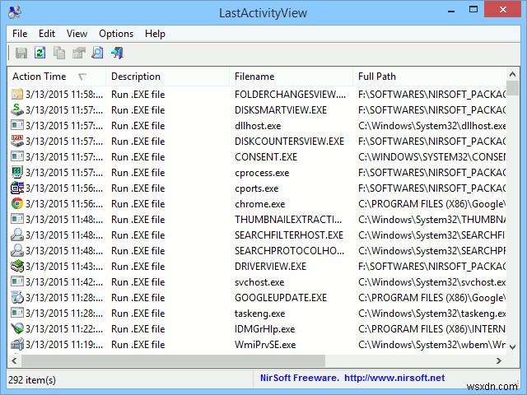Open the Edit menu
The width and height of the screenshot is (527, 395).
(x=47, y=34)
